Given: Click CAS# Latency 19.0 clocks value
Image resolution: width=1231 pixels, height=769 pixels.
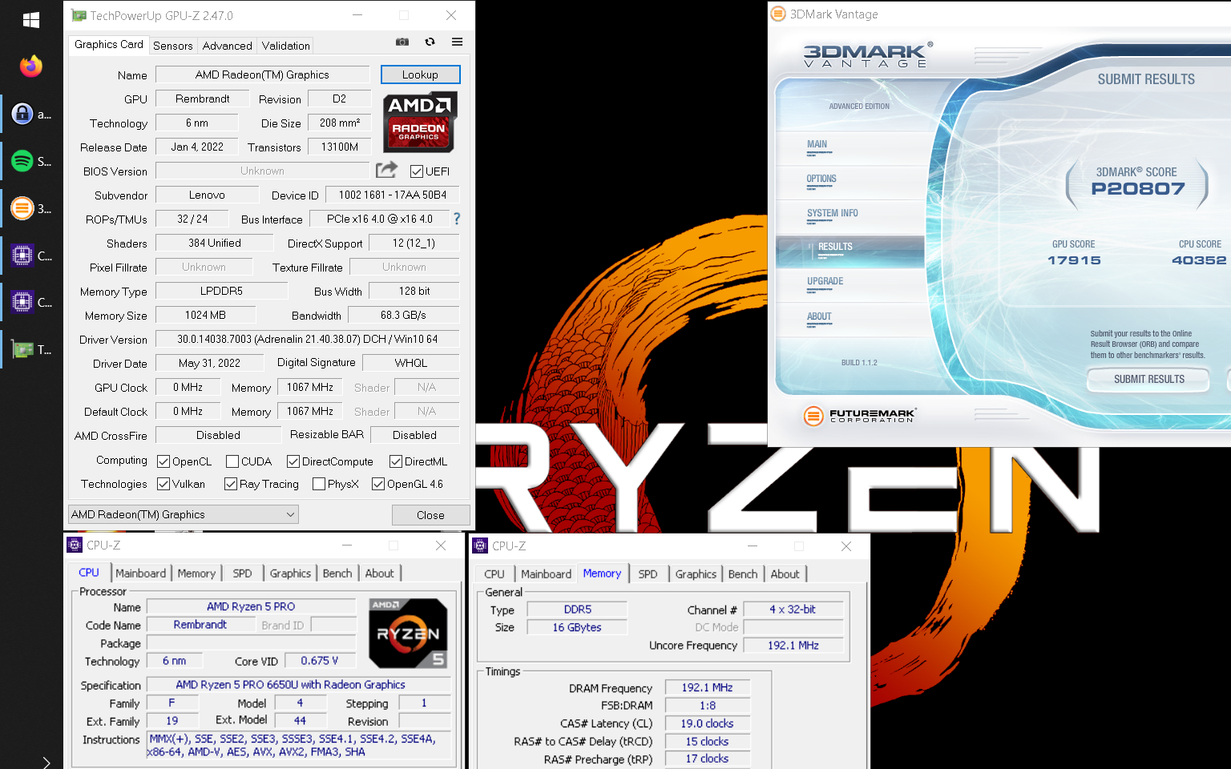Looking at the screenshot, I should tap(707, 723).
